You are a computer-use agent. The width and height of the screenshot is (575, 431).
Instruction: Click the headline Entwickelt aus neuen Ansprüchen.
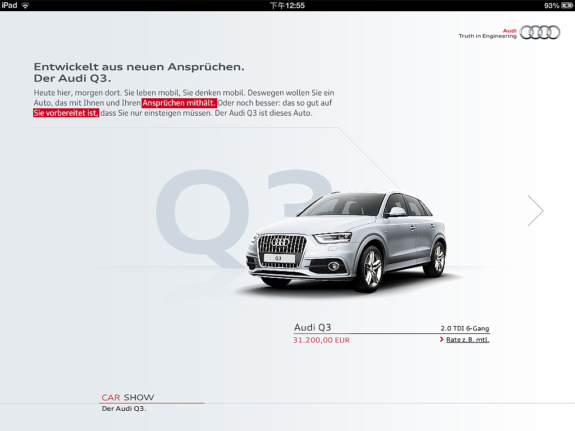tap(139, 66)
